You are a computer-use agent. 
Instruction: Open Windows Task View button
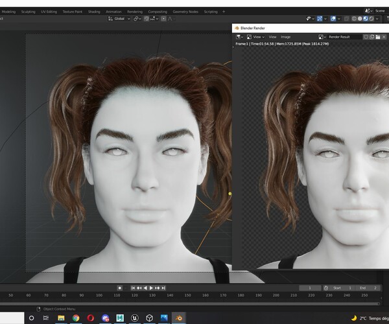(46, 318)
